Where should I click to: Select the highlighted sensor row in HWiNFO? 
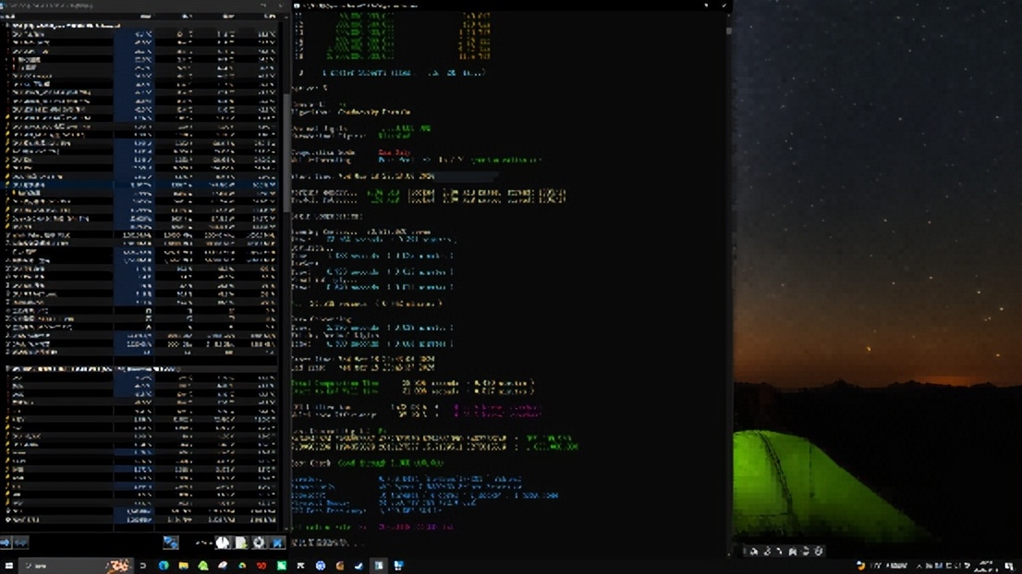coord(140,185)
